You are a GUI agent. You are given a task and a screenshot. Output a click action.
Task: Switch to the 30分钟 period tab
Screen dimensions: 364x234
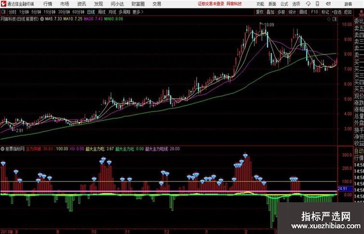64,12
